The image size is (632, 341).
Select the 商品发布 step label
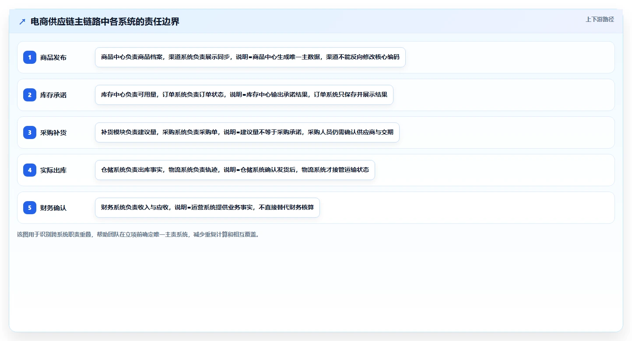click(x=53, y=57)
